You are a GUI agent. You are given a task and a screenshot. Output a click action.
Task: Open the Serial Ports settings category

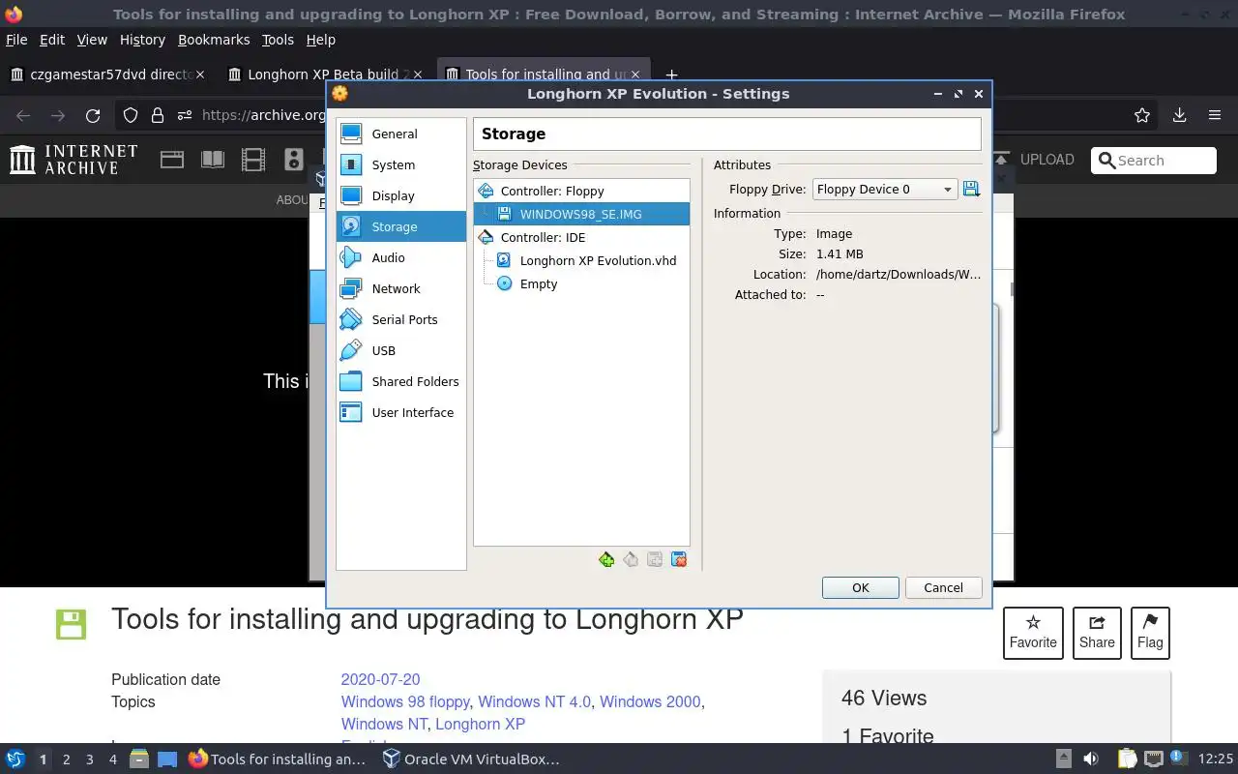coord(400,319)
